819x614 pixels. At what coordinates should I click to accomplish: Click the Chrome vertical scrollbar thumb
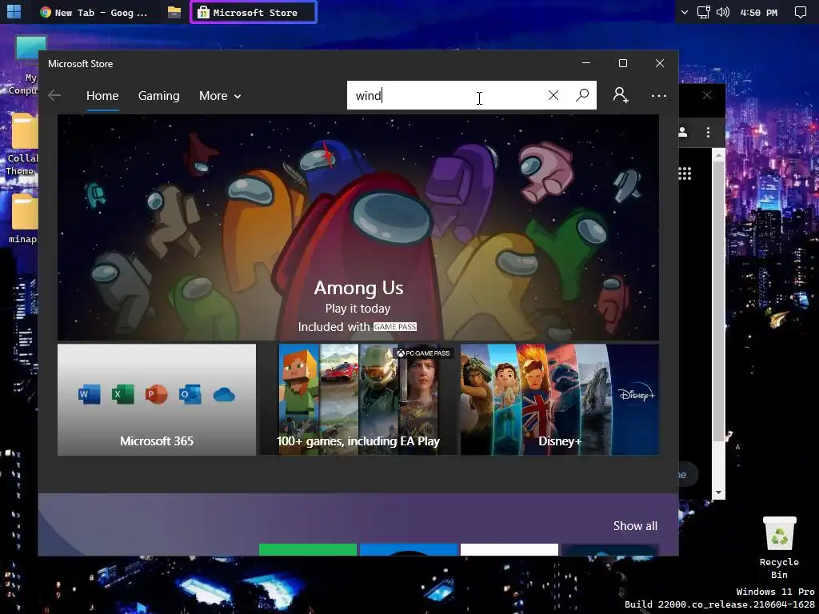(x=719, y=301)
